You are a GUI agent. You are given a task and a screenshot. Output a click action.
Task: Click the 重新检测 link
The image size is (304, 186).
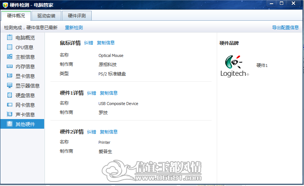[x=74, y=28]
